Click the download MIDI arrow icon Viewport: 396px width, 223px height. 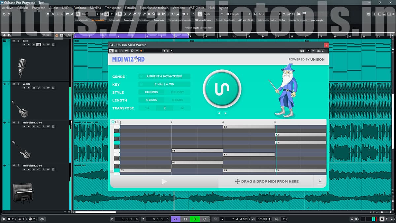click(320, 181)
